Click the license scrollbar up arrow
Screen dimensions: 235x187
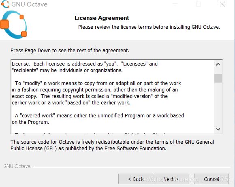[218, 64]
